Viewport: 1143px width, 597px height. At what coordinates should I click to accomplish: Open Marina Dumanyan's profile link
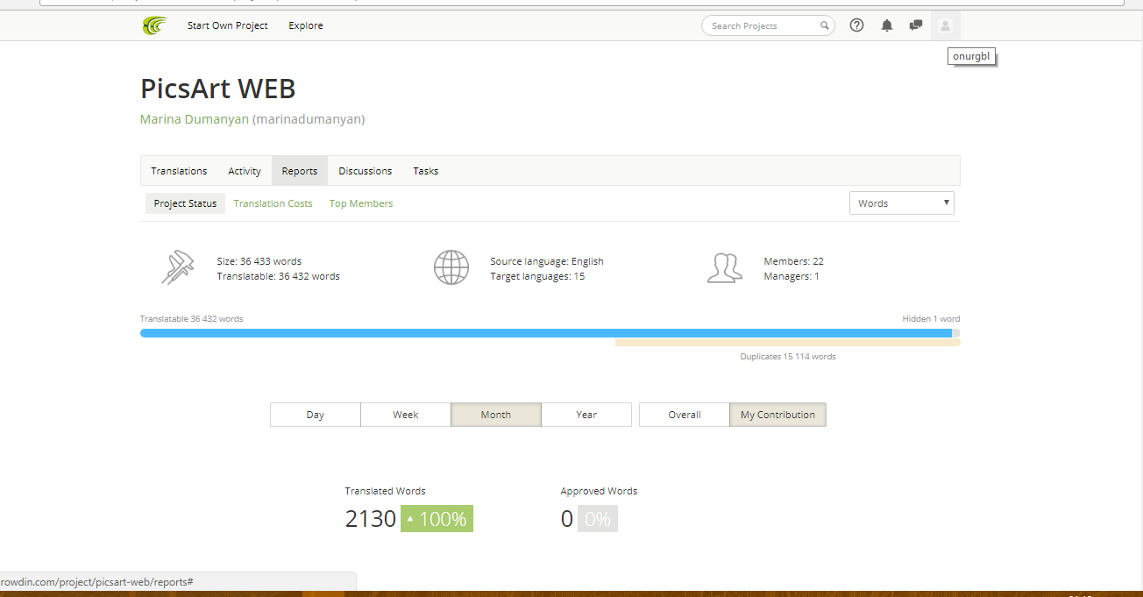click(x=195, y=119)
